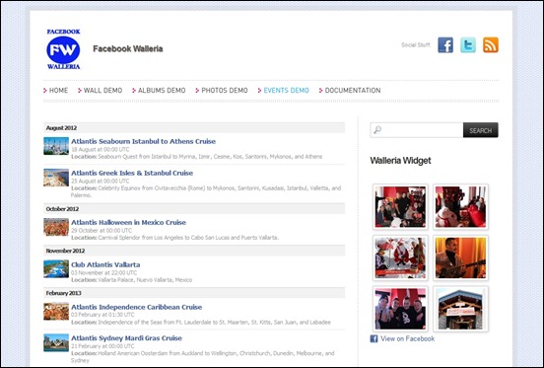Screen dimensions: 544x368
Task: Open the Documentation menu item
Action: point(353,90)
